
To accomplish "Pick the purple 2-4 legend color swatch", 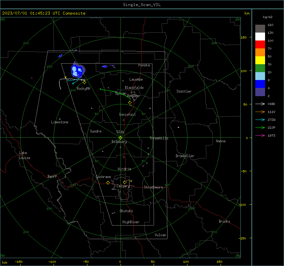I will tap(260, 92).
